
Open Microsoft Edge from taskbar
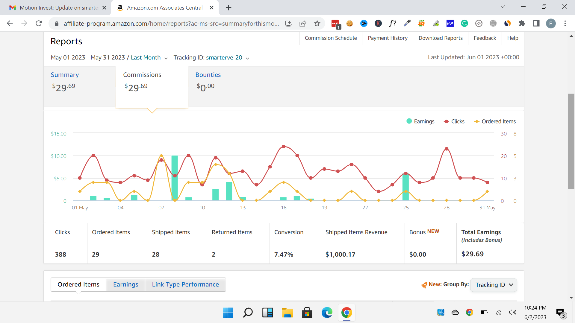click(327, 313)
